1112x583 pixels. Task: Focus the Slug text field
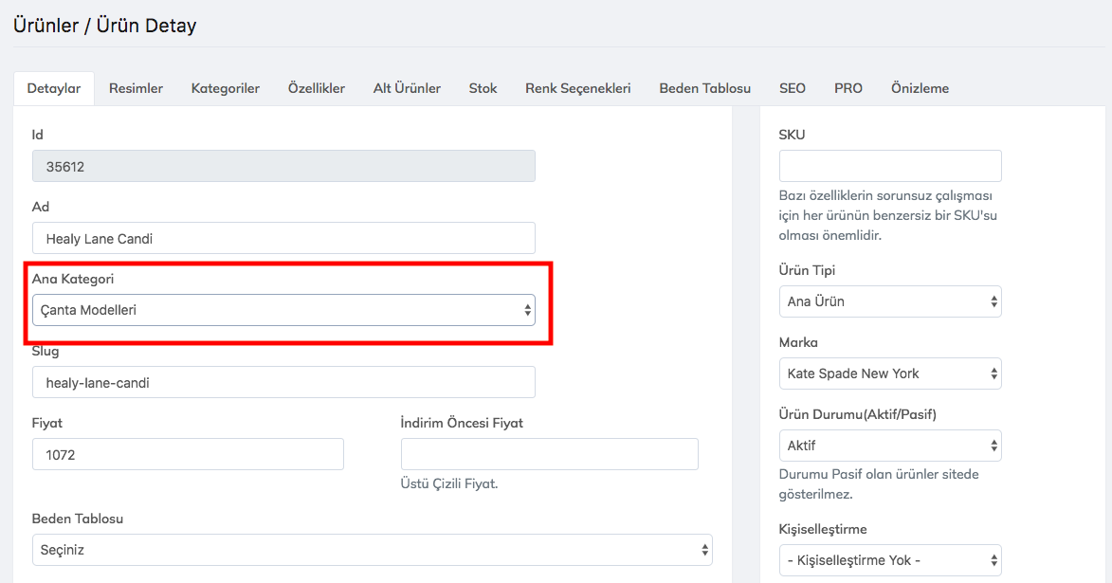pos(283,382)
